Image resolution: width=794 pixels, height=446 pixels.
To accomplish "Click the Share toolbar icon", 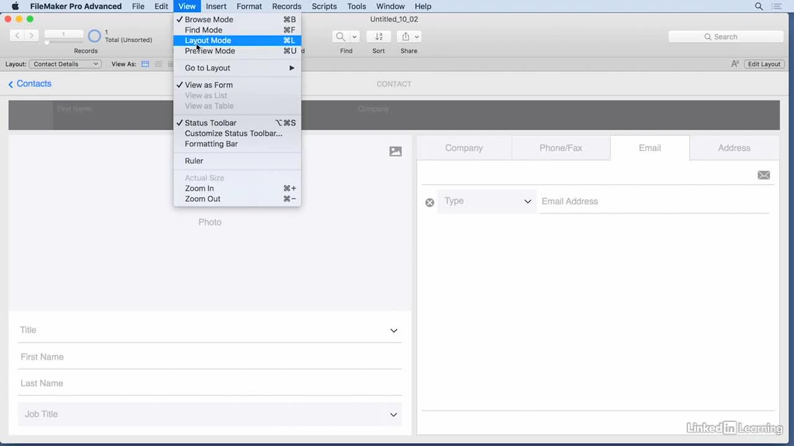I will 406,37.
